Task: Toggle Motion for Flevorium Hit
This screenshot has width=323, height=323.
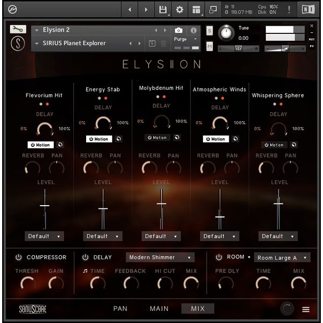Action: (x=40, y=145)
